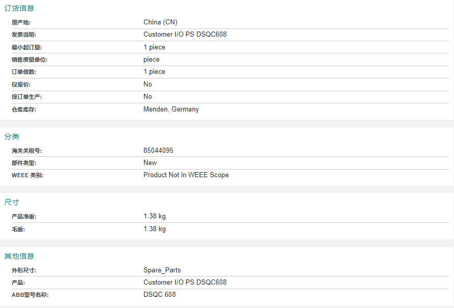Click the ABB型号名称 label
Screen dimensions: 454x308
(30, 295)
